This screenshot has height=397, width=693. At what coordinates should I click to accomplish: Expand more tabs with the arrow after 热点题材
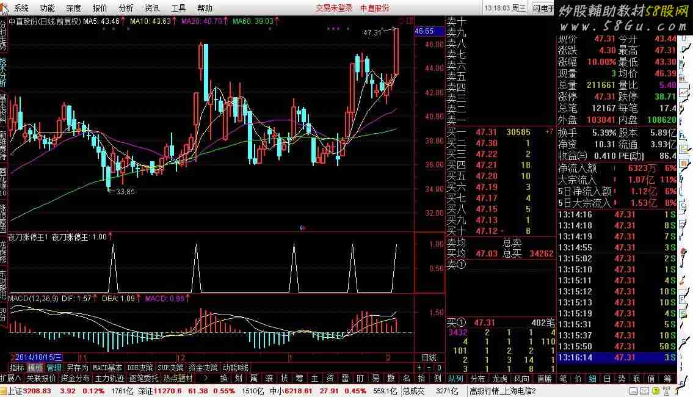[206, 379]
